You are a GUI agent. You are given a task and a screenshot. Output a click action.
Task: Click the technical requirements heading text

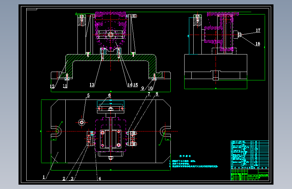pyautogui.click(x=185, y=156)
